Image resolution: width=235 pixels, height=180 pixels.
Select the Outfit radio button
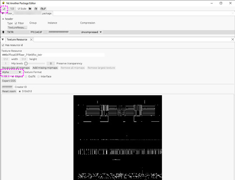(26, 77)
